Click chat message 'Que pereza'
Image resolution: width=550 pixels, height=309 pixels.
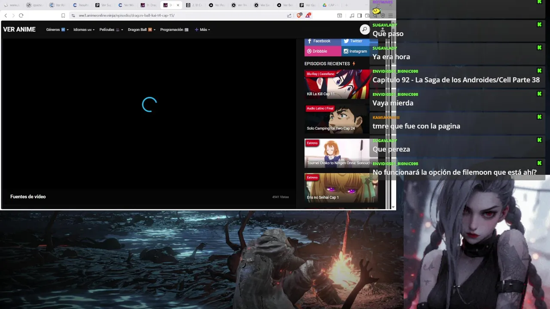click(x=391, y=149)
